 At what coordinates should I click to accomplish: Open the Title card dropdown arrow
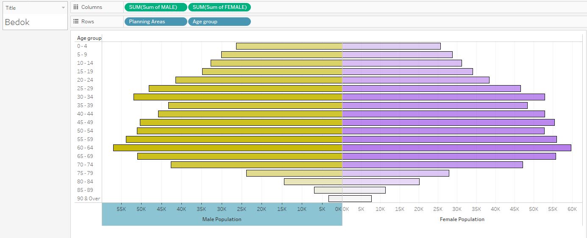tap(63, 8)
